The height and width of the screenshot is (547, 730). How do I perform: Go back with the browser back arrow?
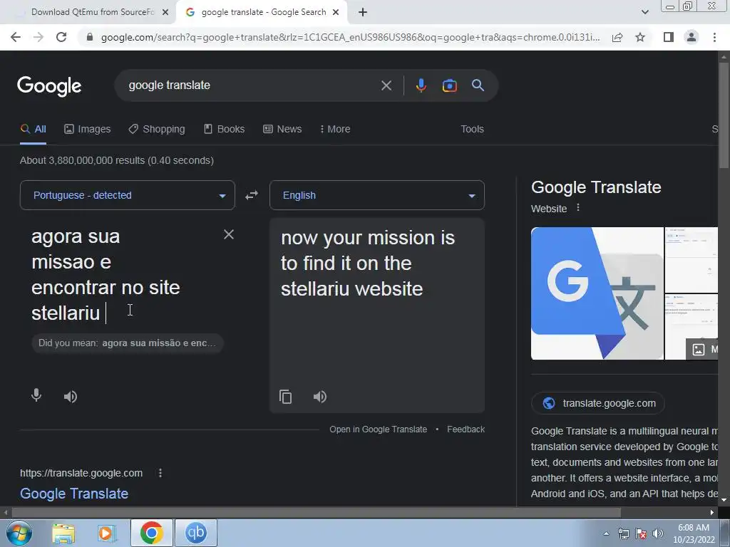click(x=16, y=37)
